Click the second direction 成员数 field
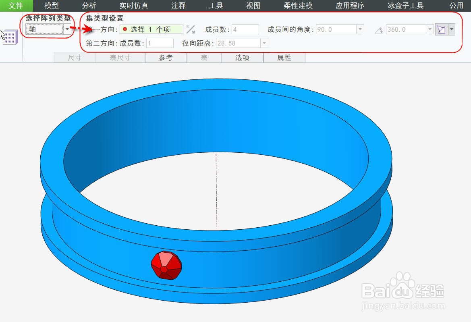This screenshot has width=471, height=322. (x=160, y=43)
